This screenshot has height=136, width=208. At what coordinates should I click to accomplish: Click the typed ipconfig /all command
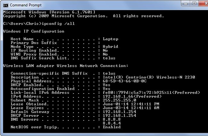(57, 24)
